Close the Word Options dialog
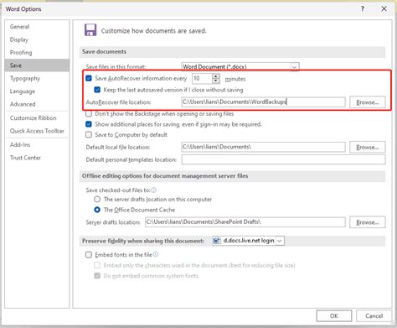This screenshot has width=397, height=328. pyautogui.click(x=384, y=9)
